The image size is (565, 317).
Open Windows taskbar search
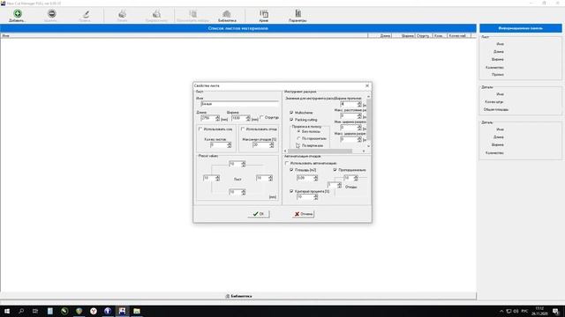21,311
